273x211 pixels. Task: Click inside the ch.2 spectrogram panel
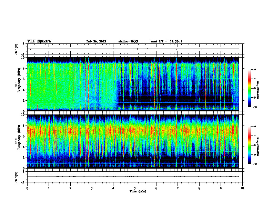pos(133,141)
